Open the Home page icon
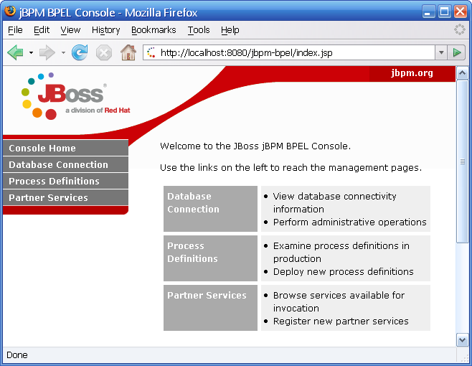Image resolution: width=472 pixels, height=366 pixels. (x=128, y=52)
